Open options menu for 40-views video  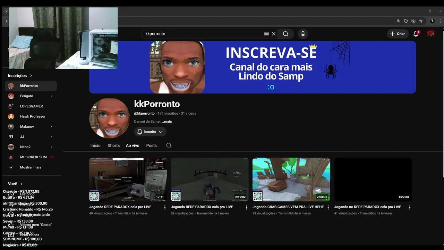tap(165, 207)
